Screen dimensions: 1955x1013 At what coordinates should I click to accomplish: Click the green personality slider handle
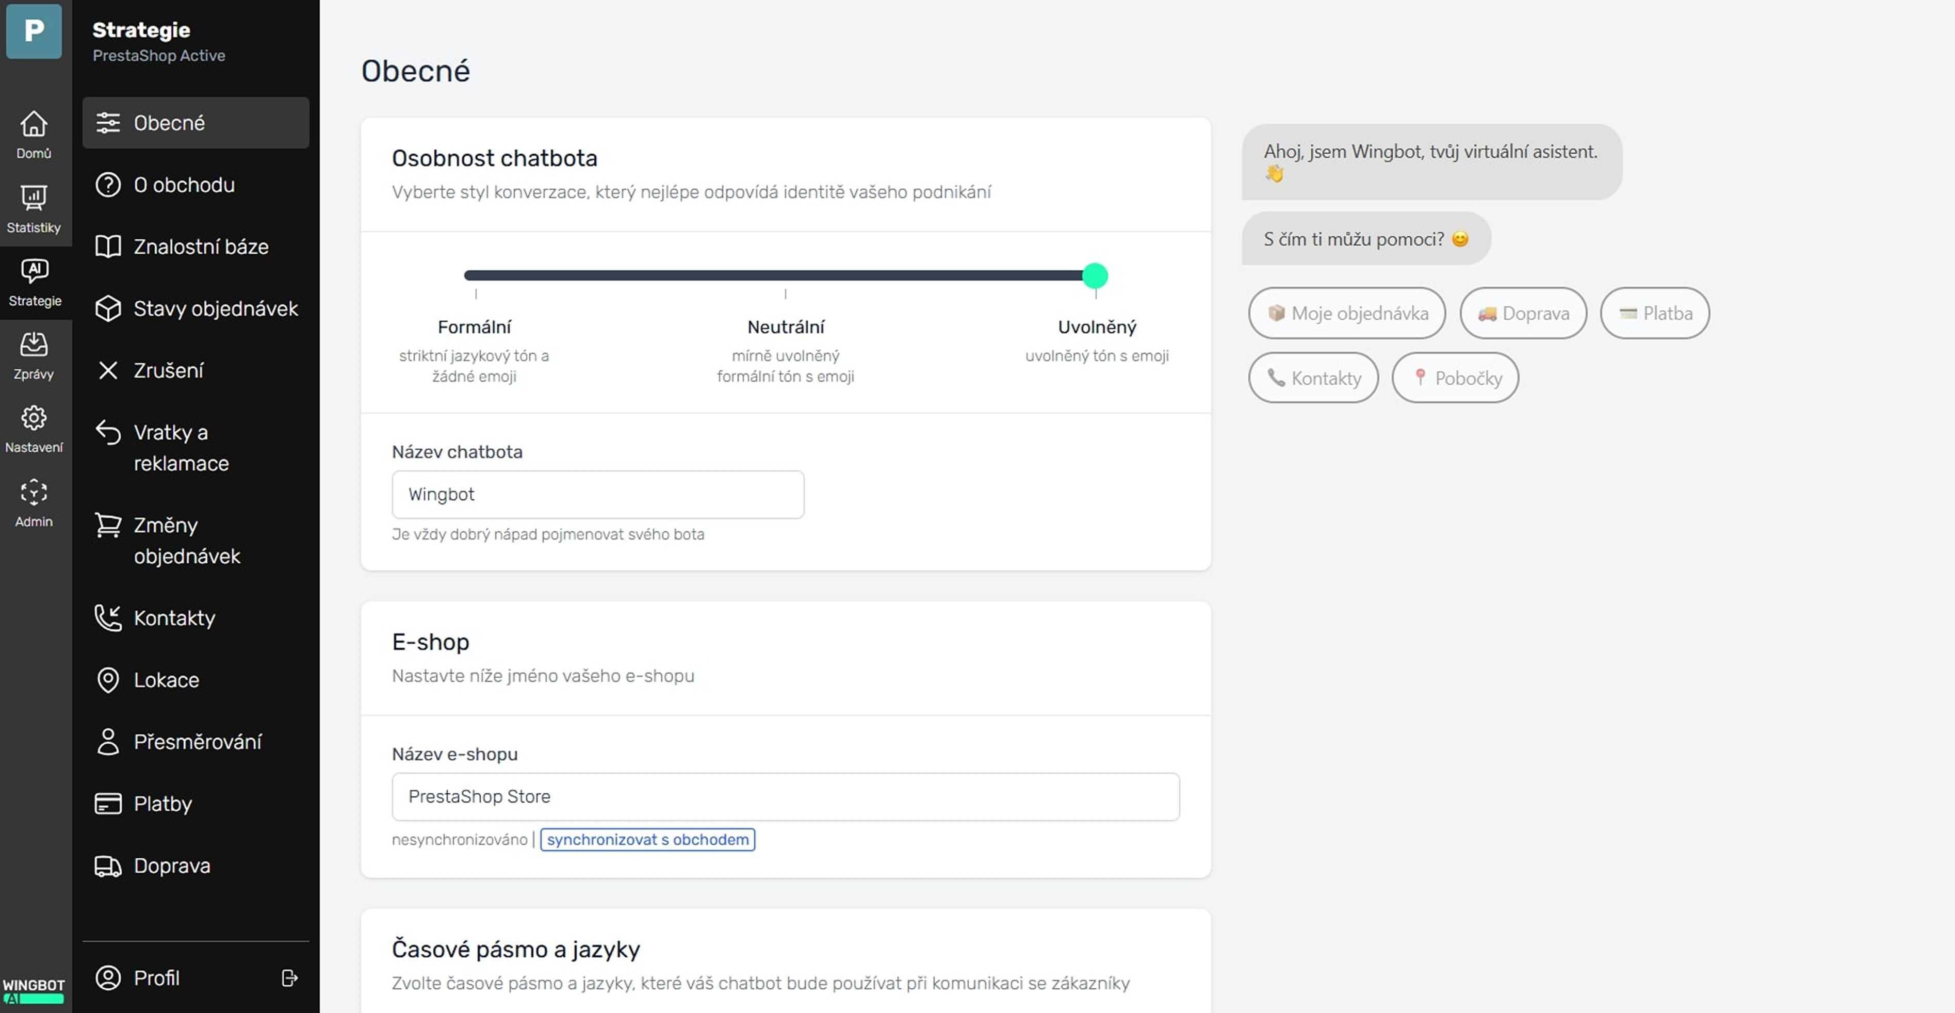pos(1095,275)
